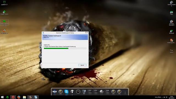Click the 'Installing files...' status text
This screenshot has width=176, height=99.
(47, 45)
